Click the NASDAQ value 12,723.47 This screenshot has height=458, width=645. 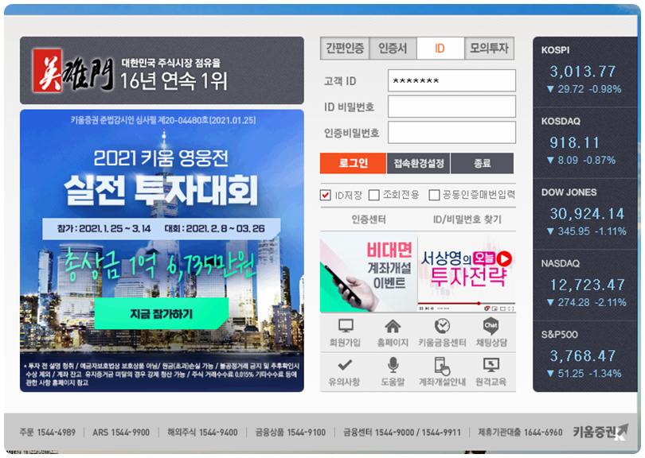[587, 285]
